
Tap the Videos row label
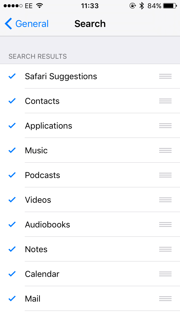point(38,200)
